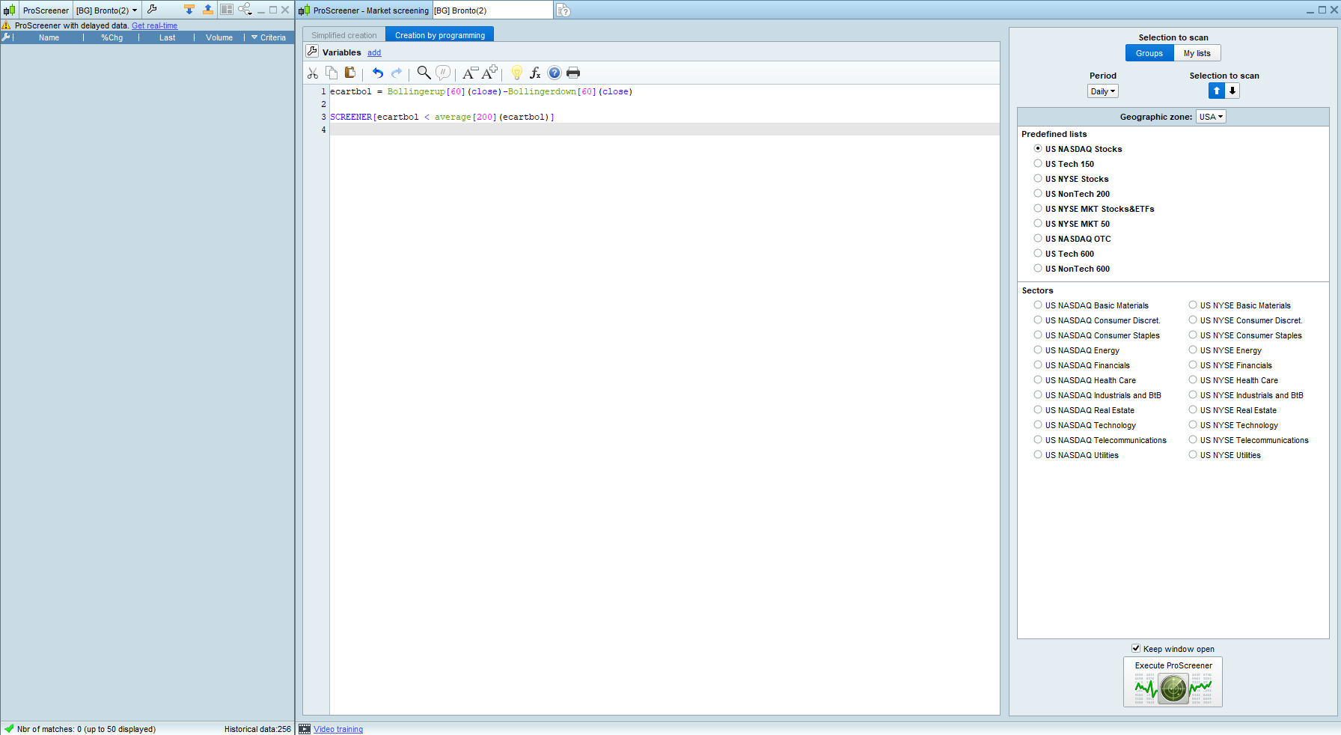The width and height of the screenshot is (1341, 735).
Task: Click the comment bubble icon
Action: 443,73
